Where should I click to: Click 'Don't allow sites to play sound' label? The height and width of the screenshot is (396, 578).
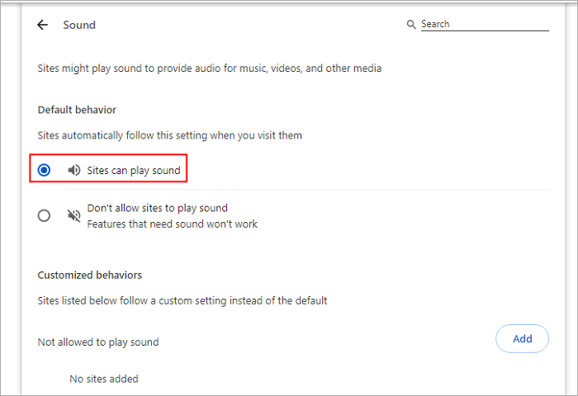click(x=157, y=208)
